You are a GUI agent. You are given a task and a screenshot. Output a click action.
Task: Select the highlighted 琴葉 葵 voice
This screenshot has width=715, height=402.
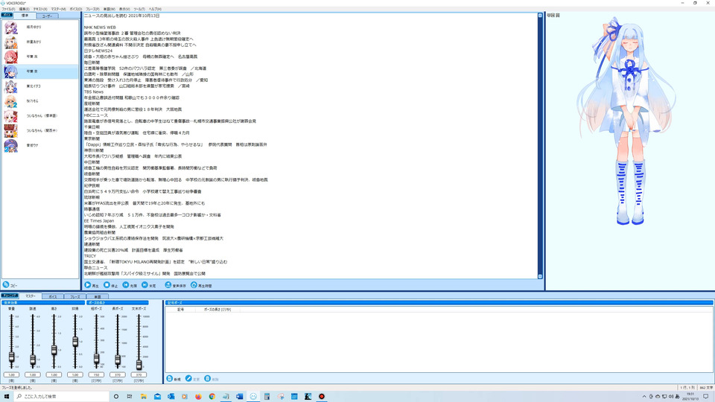[40, 71]
